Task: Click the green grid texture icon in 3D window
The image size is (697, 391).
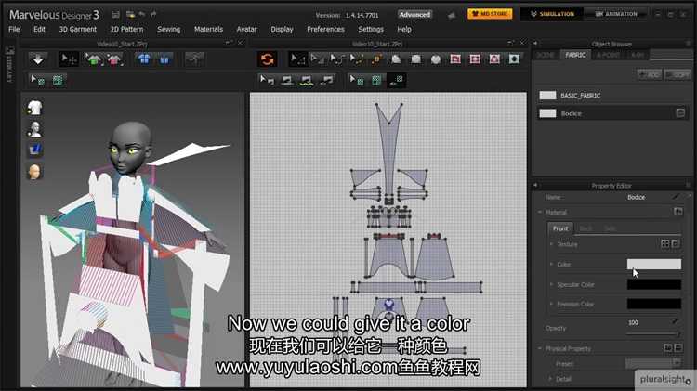Action: (x=58, y=80)
